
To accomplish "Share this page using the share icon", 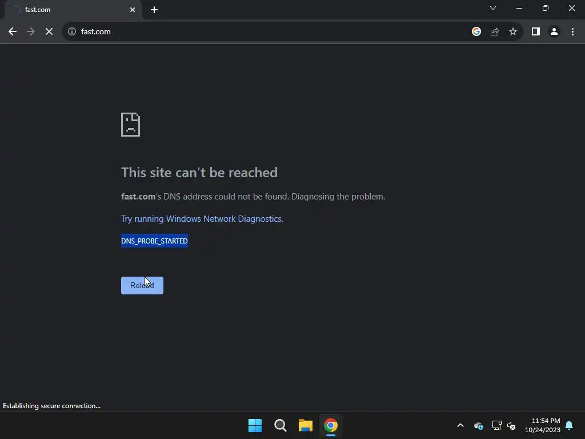I will [495, 32].
